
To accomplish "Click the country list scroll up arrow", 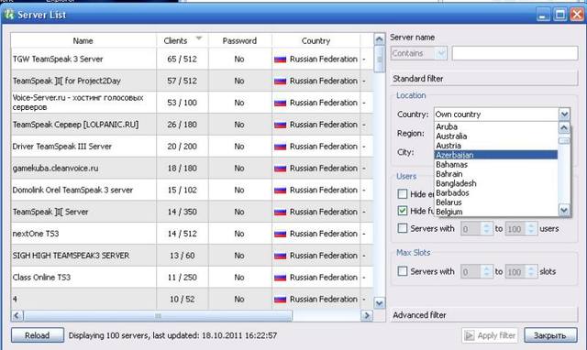I will pyautogui.click(x=564, y=128).
